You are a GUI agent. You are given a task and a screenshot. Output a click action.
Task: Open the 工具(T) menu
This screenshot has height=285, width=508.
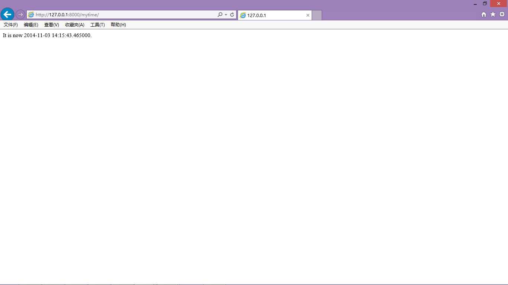(x=97, y=25)
